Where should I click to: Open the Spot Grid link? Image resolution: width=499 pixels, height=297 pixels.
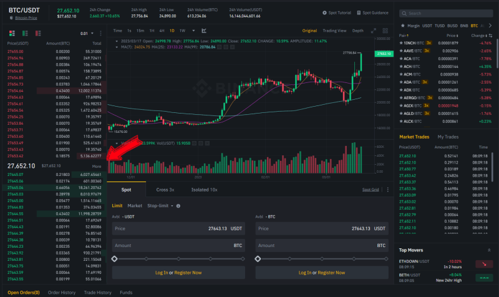[371, 190]
